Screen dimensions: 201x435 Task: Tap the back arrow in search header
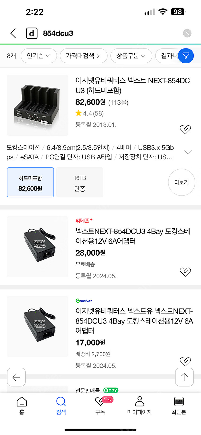click(x=13, y=33)
